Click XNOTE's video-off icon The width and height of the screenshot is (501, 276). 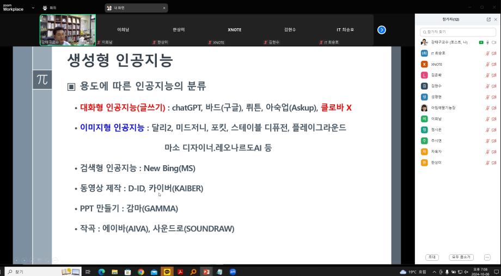coord(494,64)
